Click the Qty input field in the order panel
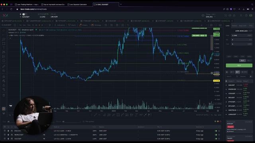Screen dimensions: 255x143 (242, 40)
